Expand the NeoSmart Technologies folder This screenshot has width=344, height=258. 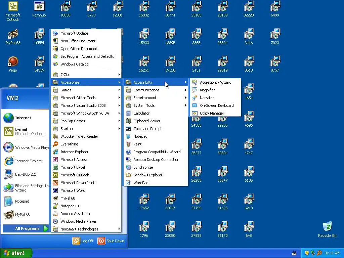tap(86, 229)
